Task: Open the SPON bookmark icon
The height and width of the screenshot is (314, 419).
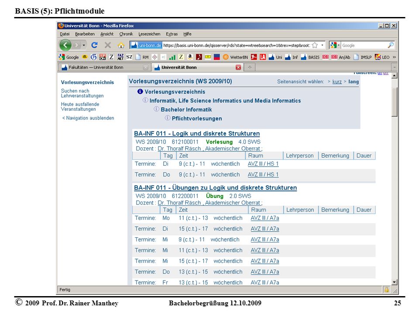Action: pos(103,57)
